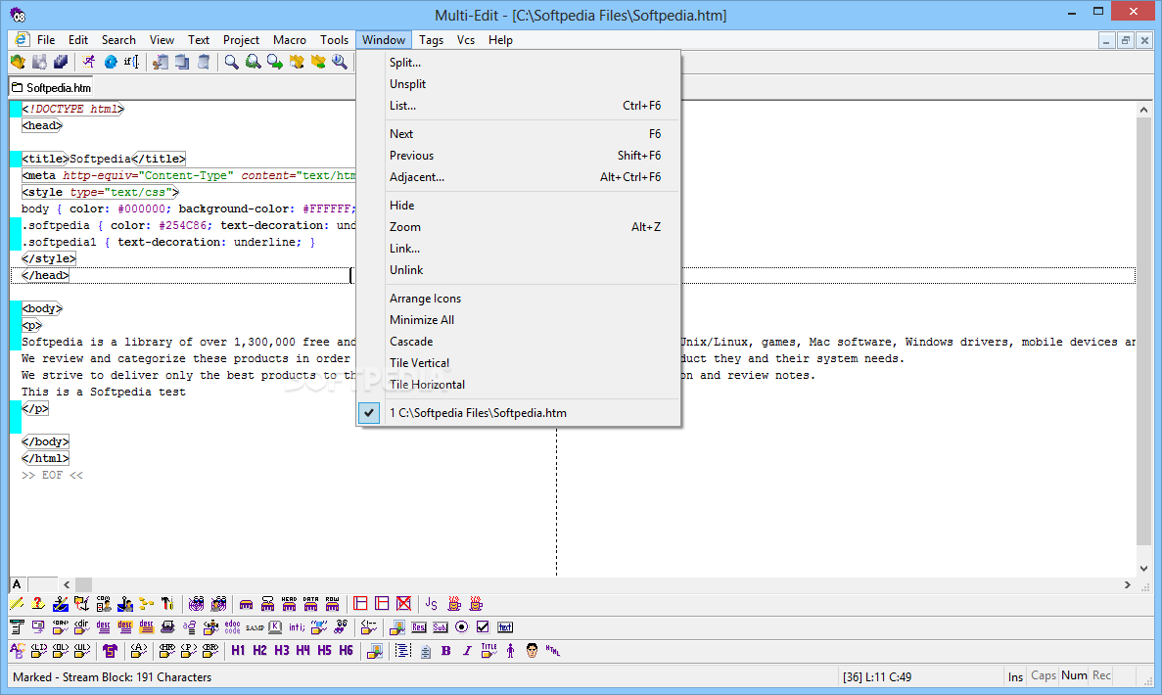Click the <A> anchor tag icon
The height and width of the screenshot is (695, 1162).
(139, 651)
